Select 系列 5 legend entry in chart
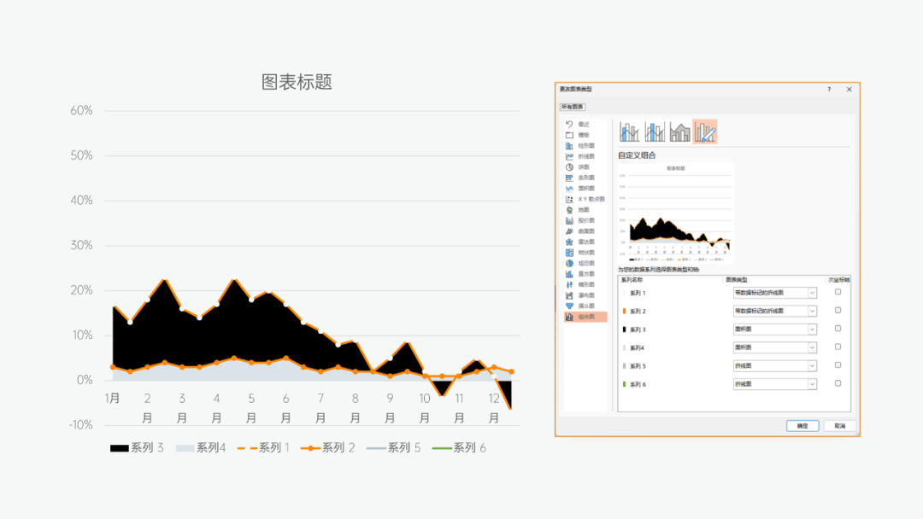 pos(393,448)
